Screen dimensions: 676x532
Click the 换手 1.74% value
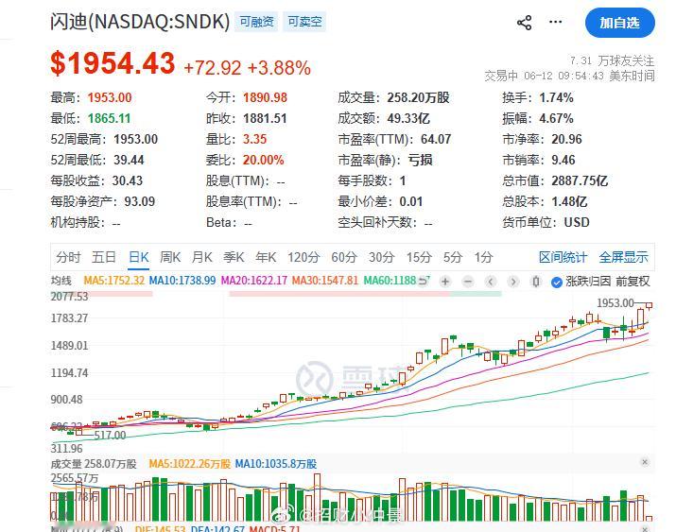click(x=556, y=97)
